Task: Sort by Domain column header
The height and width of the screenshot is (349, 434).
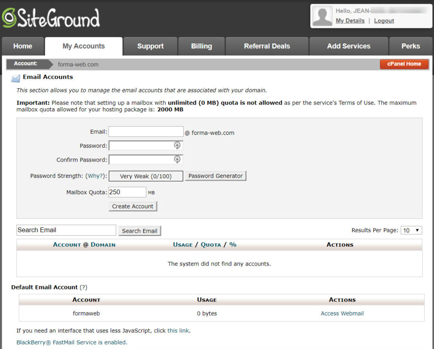Action: tap(103, 245)
